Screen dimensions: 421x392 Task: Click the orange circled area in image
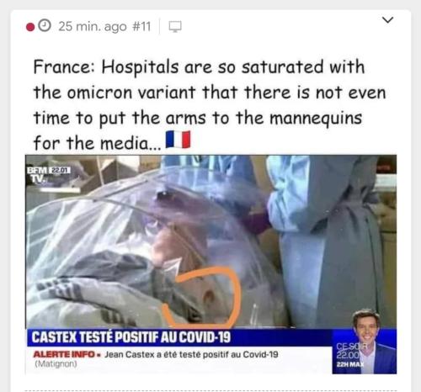pos(203,298)
